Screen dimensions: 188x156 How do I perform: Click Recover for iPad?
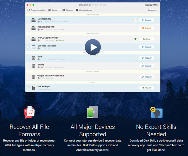tap(147, 58)
